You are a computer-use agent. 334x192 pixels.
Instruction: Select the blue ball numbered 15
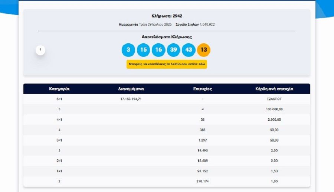pos(143,50)
